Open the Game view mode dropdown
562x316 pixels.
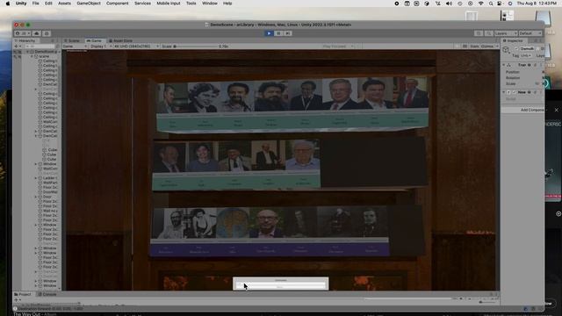[75, 47]
